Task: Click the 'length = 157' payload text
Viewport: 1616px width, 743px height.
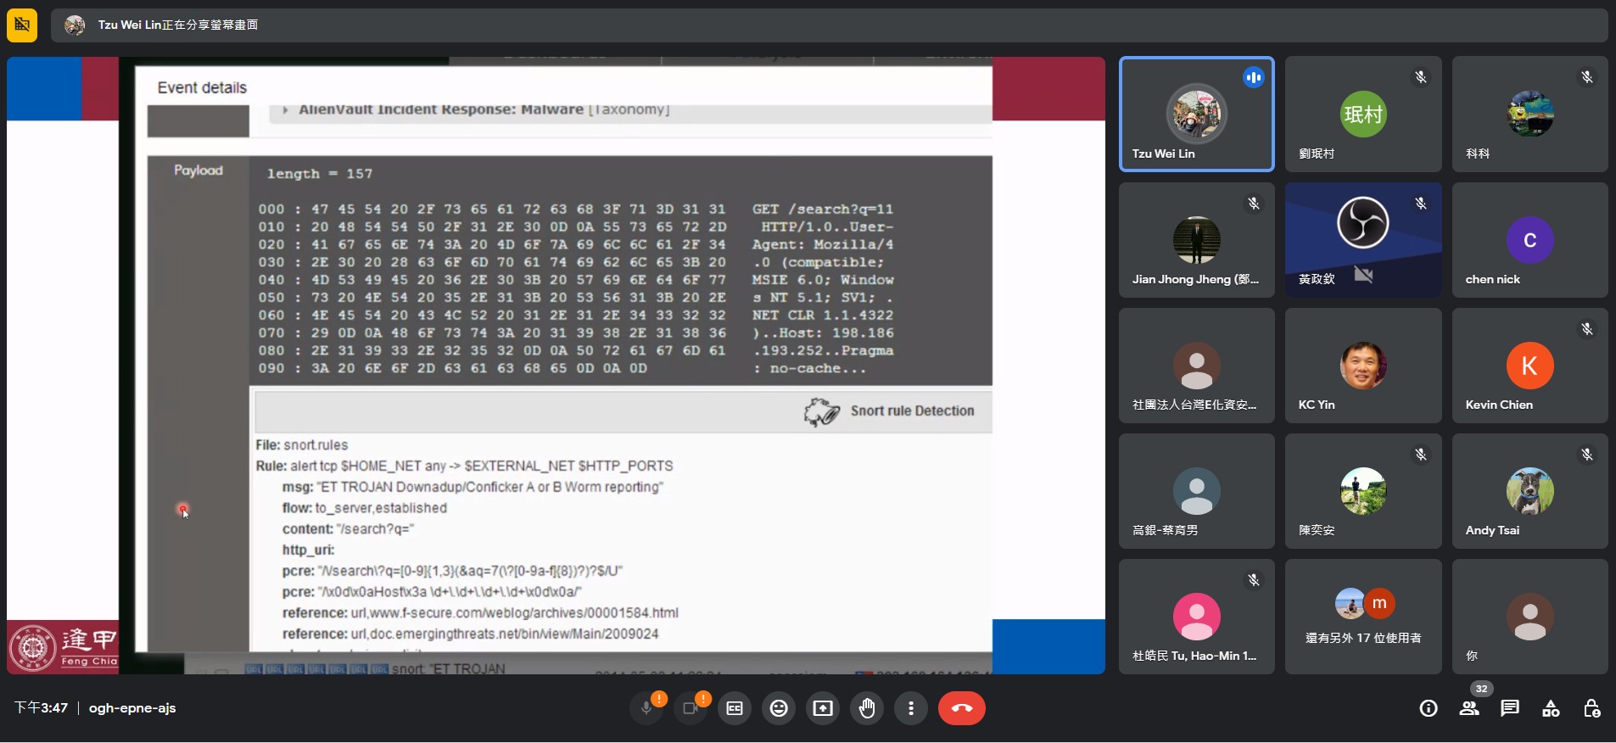Action: pos(320,174)
